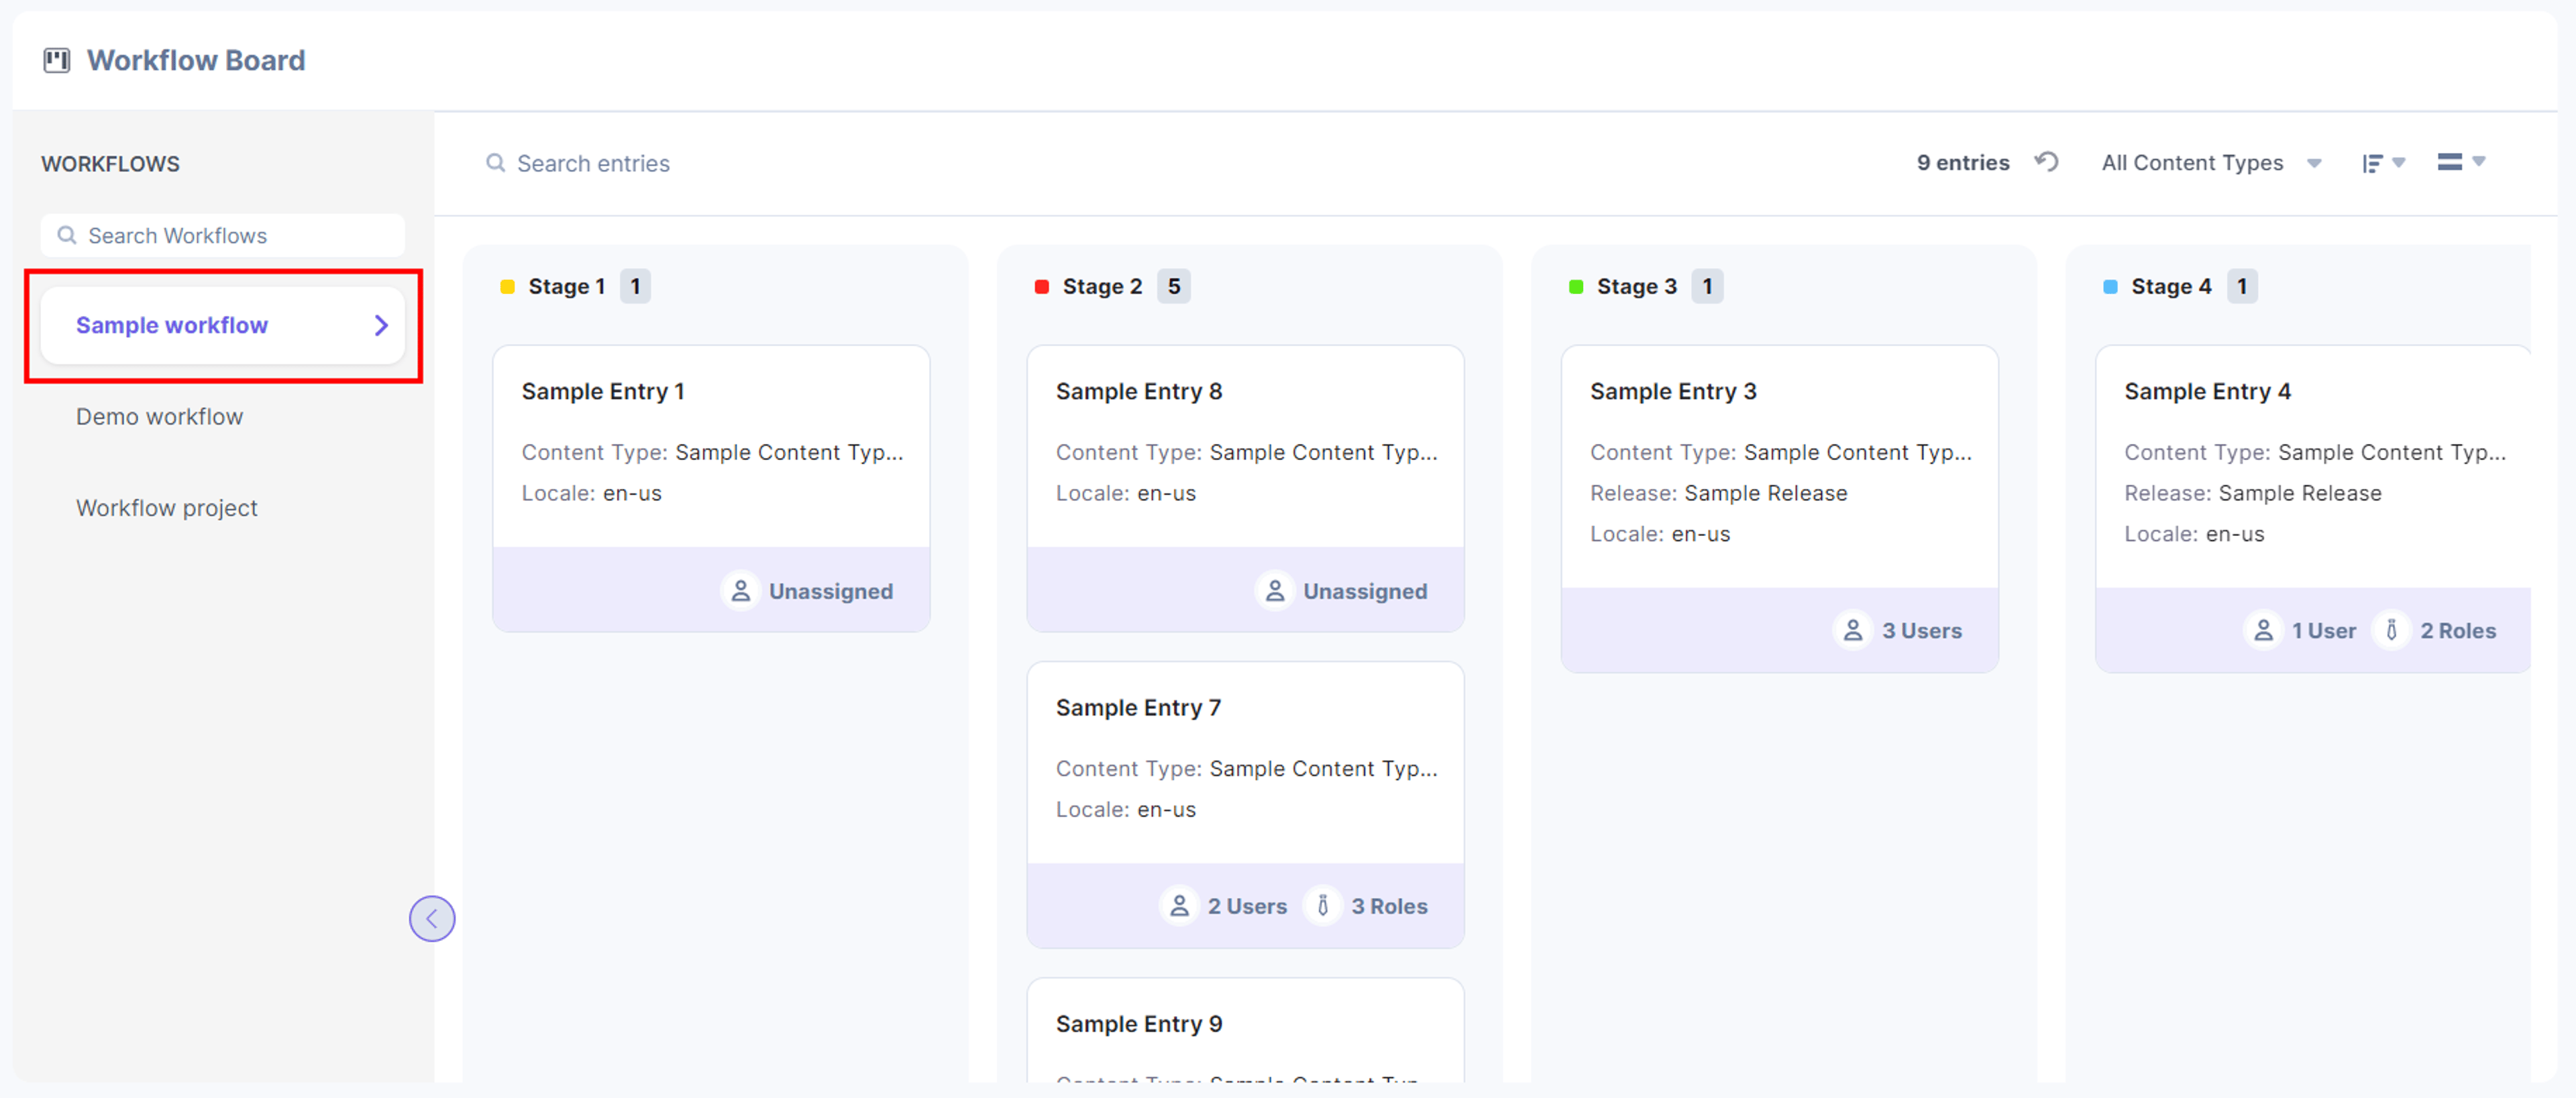Open the Workflow project item
2576x1098 pixels.
coord(166,508)
